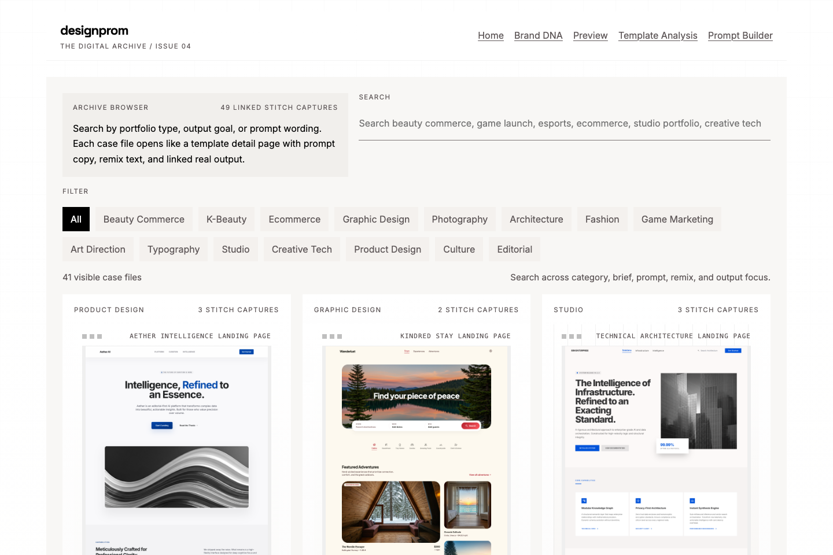Screen dimensions: 833x555
Task: Click the "49 LINKED STITCH CAPTURES" label
Action: point(279,108)
